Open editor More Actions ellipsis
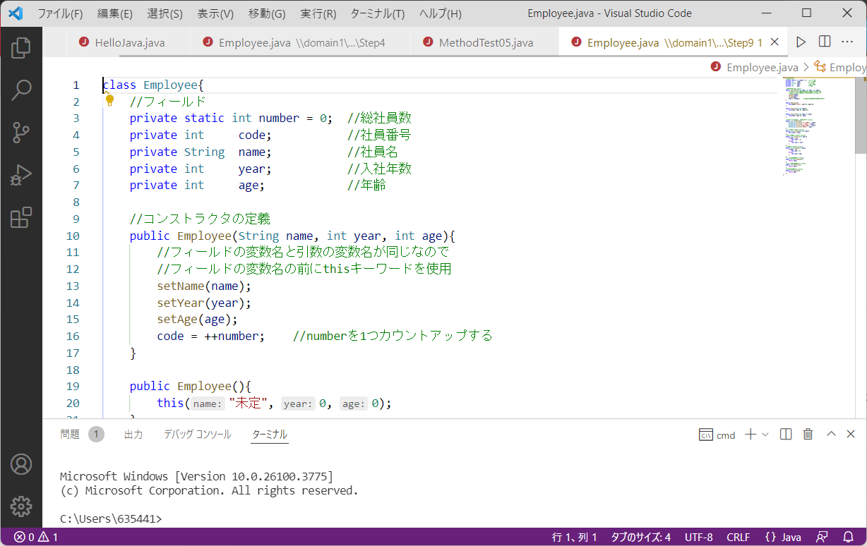867x546 pixels. point(848,42)
